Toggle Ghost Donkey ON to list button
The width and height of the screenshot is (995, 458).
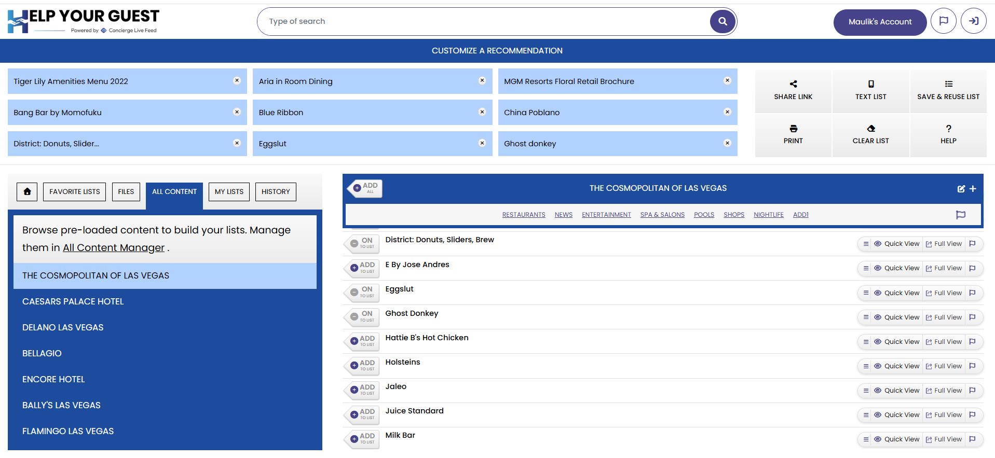coord(362,316)
